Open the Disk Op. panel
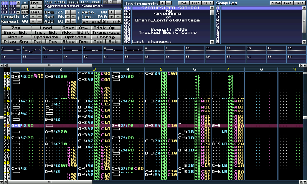The width and height of the screenshot is (307, 184). 105,28
